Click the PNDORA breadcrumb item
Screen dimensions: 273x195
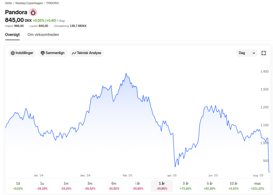(x=53, y=3)
